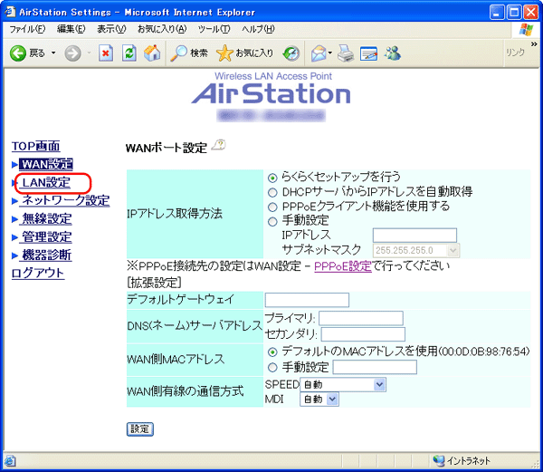Open the 表示(V) menu
Viewport: 543px width, 472px height.
[x=111, y=29]
